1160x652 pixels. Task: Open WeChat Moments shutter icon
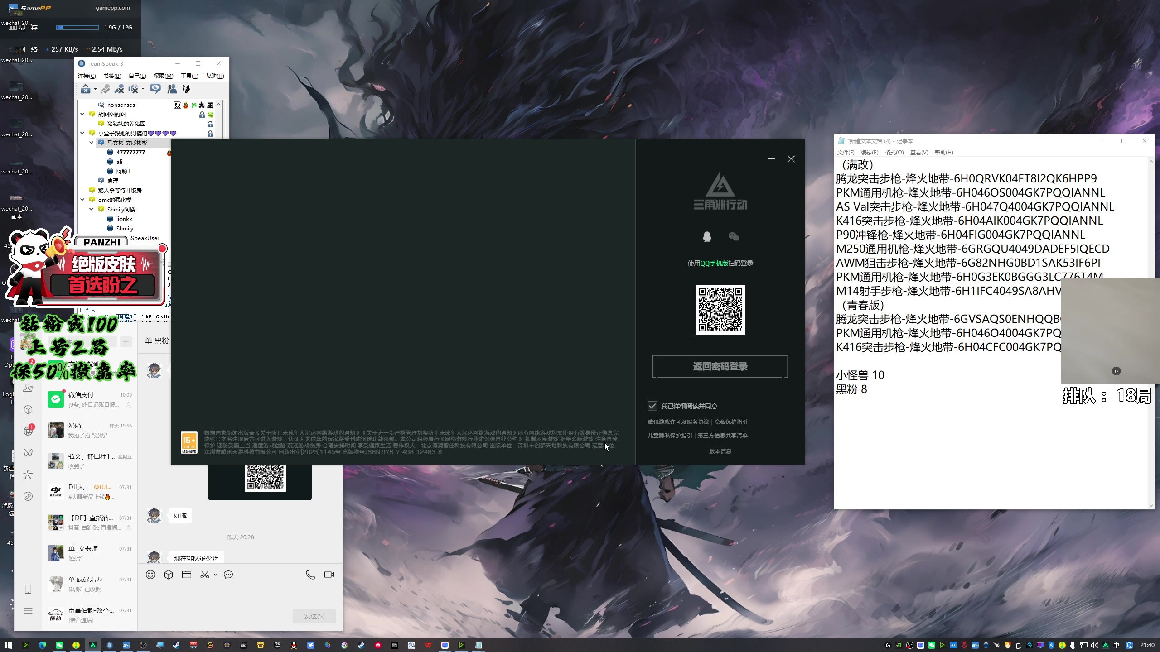pyautogui.click(x=28, y=431)
